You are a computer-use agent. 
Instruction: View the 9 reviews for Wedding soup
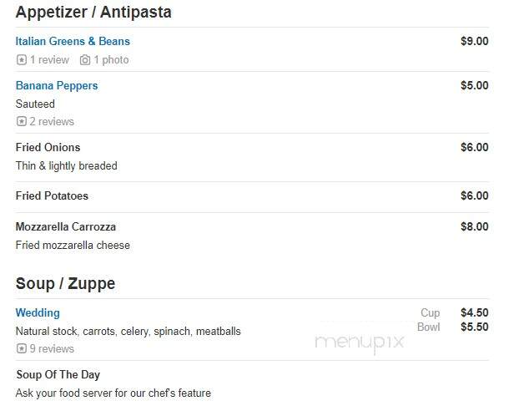[52, 348]
